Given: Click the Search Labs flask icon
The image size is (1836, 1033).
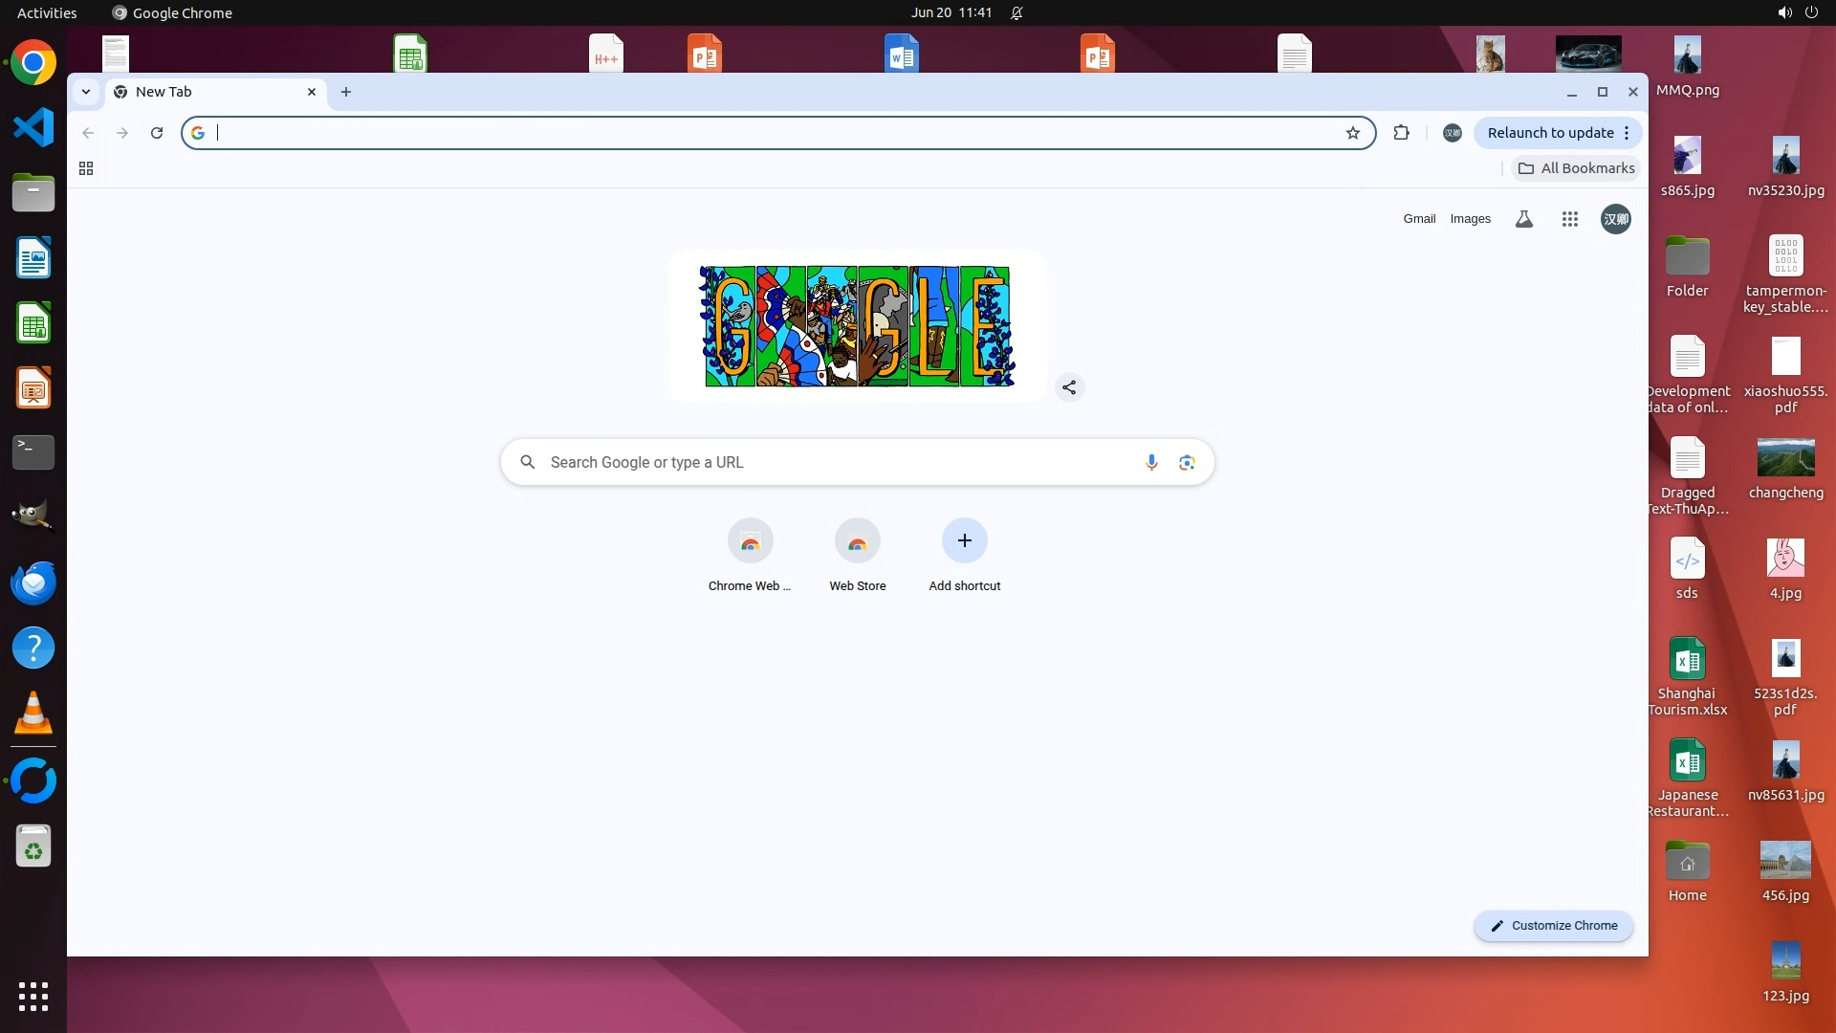Looking at the screenshot, I should click(1524, 219).
